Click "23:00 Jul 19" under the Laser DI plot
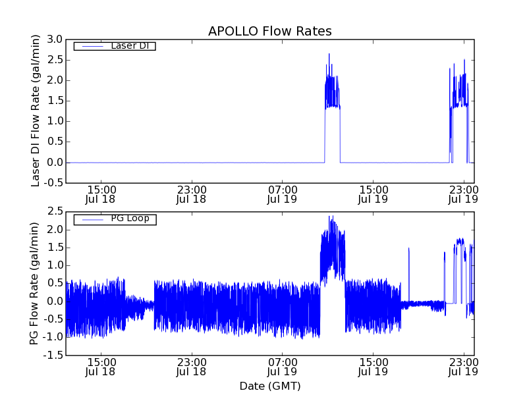The image size is (527, 395). 464,194
